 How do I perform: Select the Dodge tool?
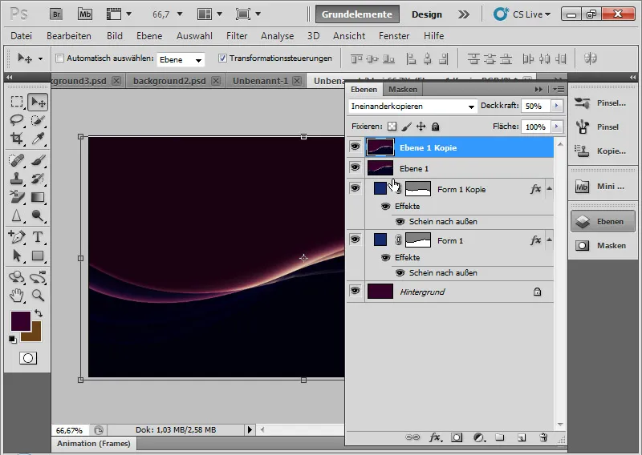pos(38,215)
